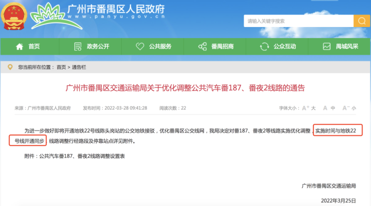Viewport: 371px width, 206px height.
Task: Set font size to medium (中)
Action: click(x=333, y=108)
